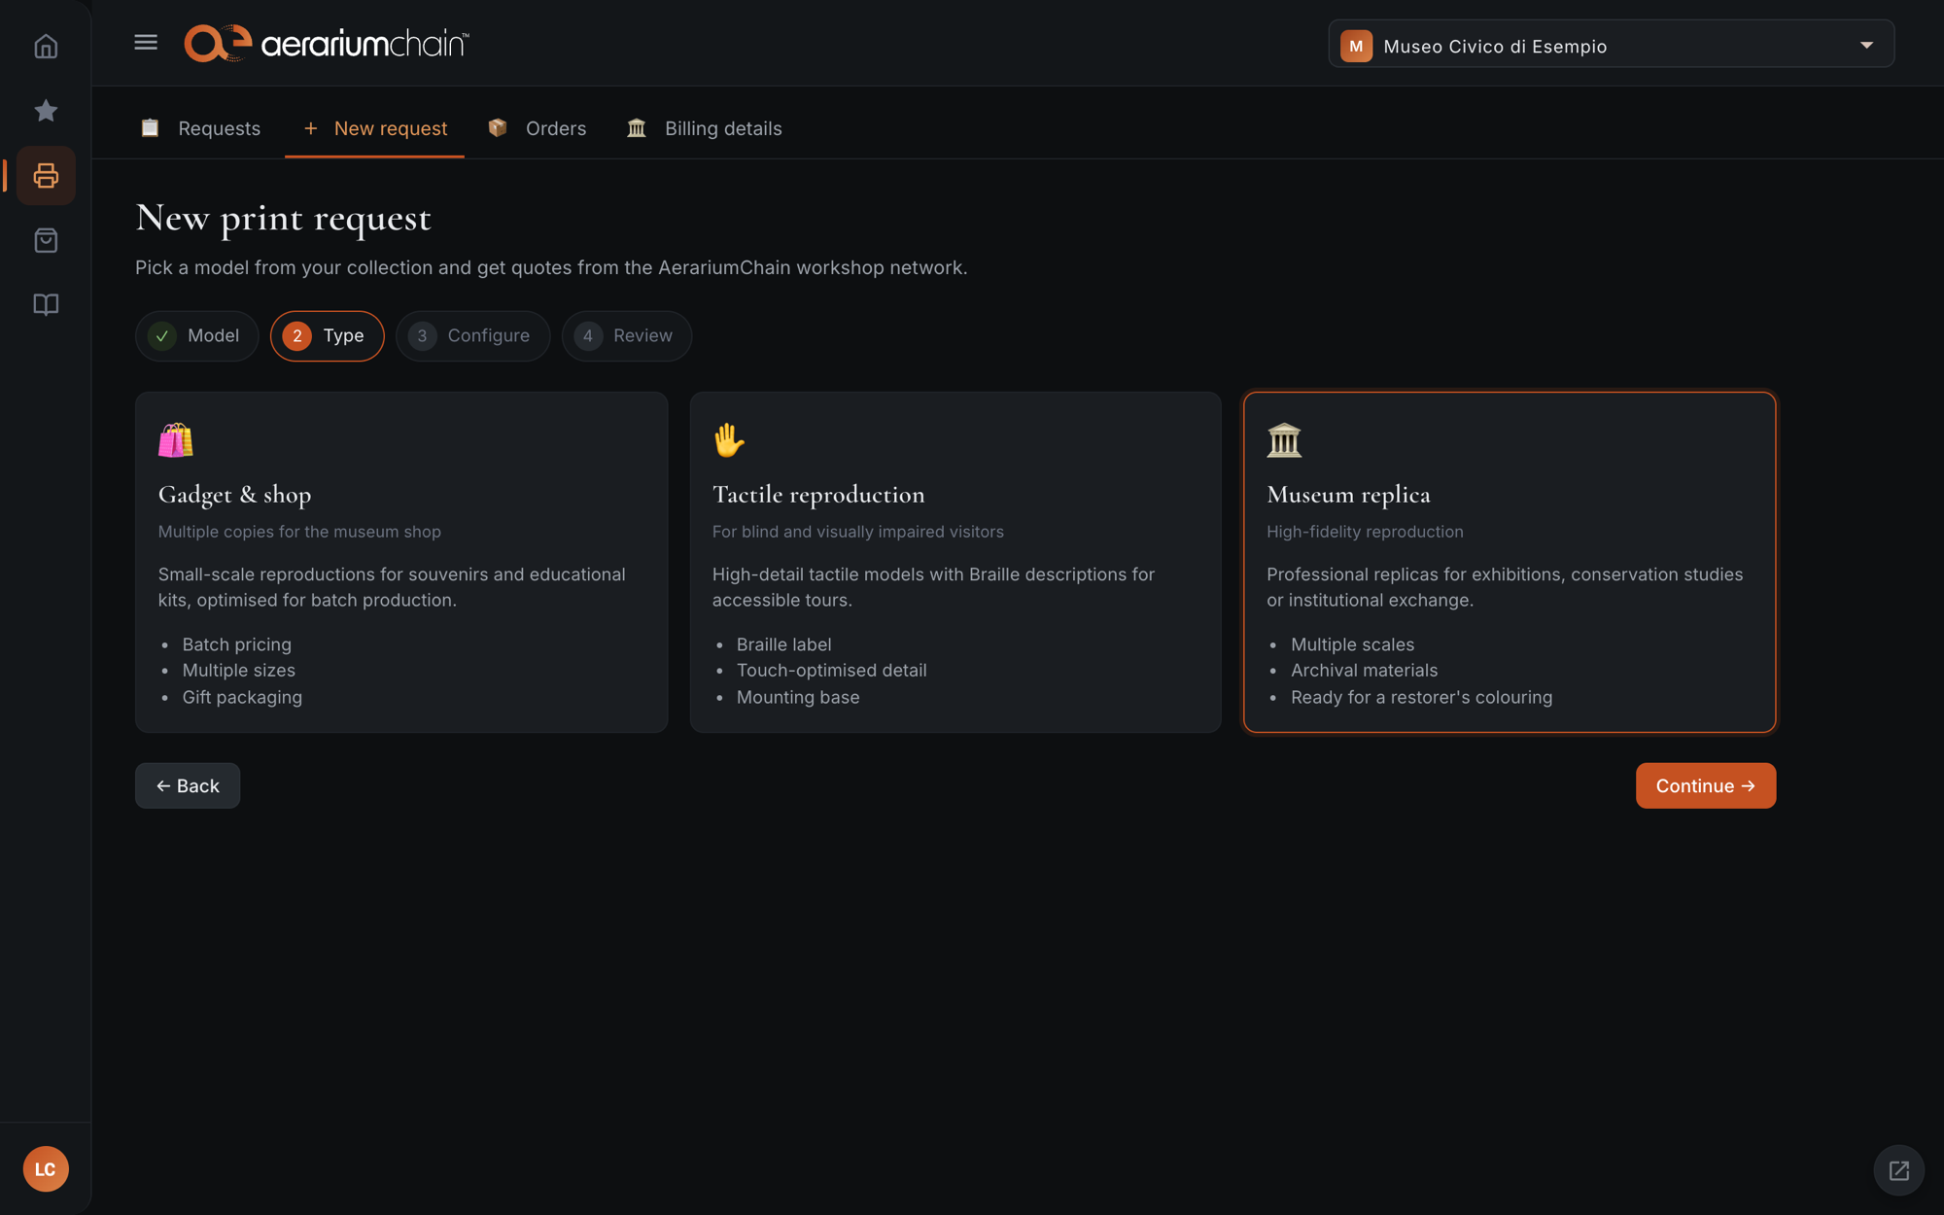This screenshot has height=1215, width=1944.
Task: Go to completed Model step
Action: [x=197, y=335]
